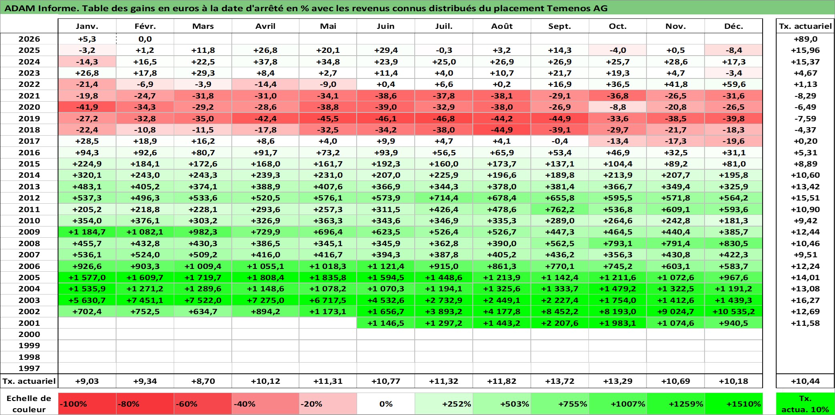Select the Nov. column header

coord(676,26)
